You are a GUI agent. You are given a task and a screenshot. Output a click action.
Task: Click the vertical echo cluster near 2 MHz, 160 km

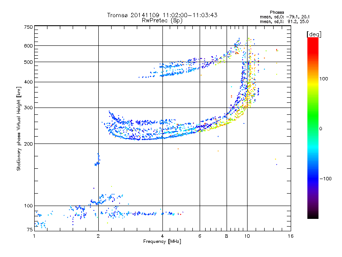click(97, 160)
